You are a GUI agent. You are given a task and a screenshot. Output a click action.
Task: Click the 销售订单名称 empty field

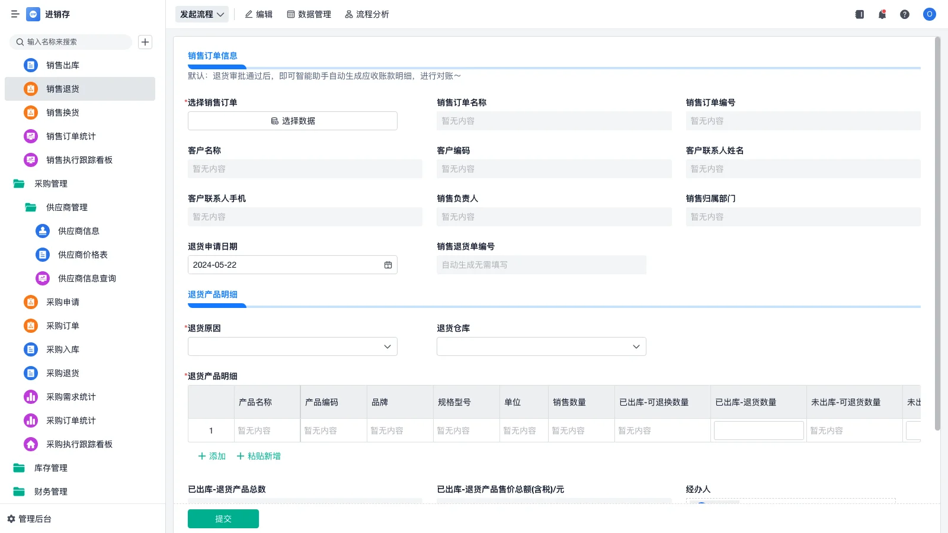555,121
